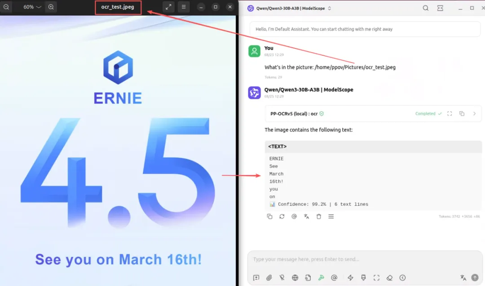The height and width of the screenshot is (286, 485).
Task: Copy the assistant's message
Action: click(x=270, y=216)
